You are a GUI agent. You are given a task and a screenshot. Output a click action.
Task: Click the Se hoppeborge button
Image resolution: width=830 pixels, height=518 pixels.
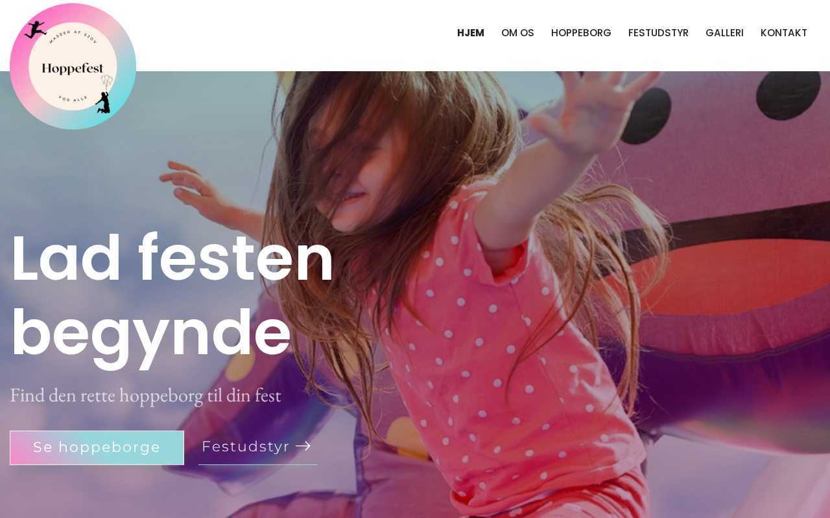(x=97, y=447)
